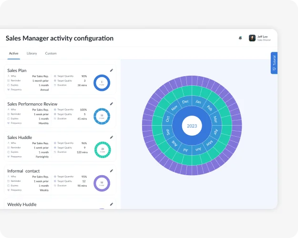The width and height of the screenshot is (298, 238).
Task: Click Jeff Lee's profile avatar
Action: 252,38
